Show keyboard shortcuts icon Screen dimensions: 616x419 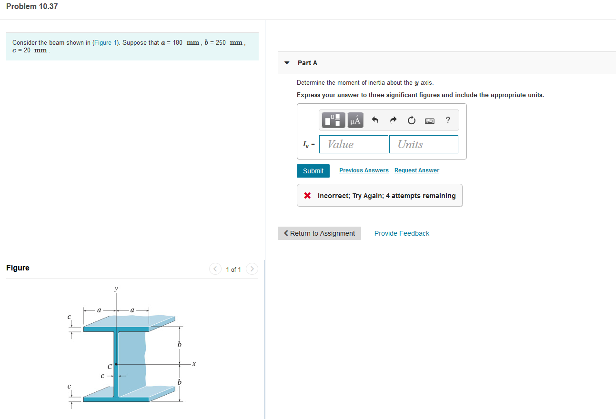(429, 121)
